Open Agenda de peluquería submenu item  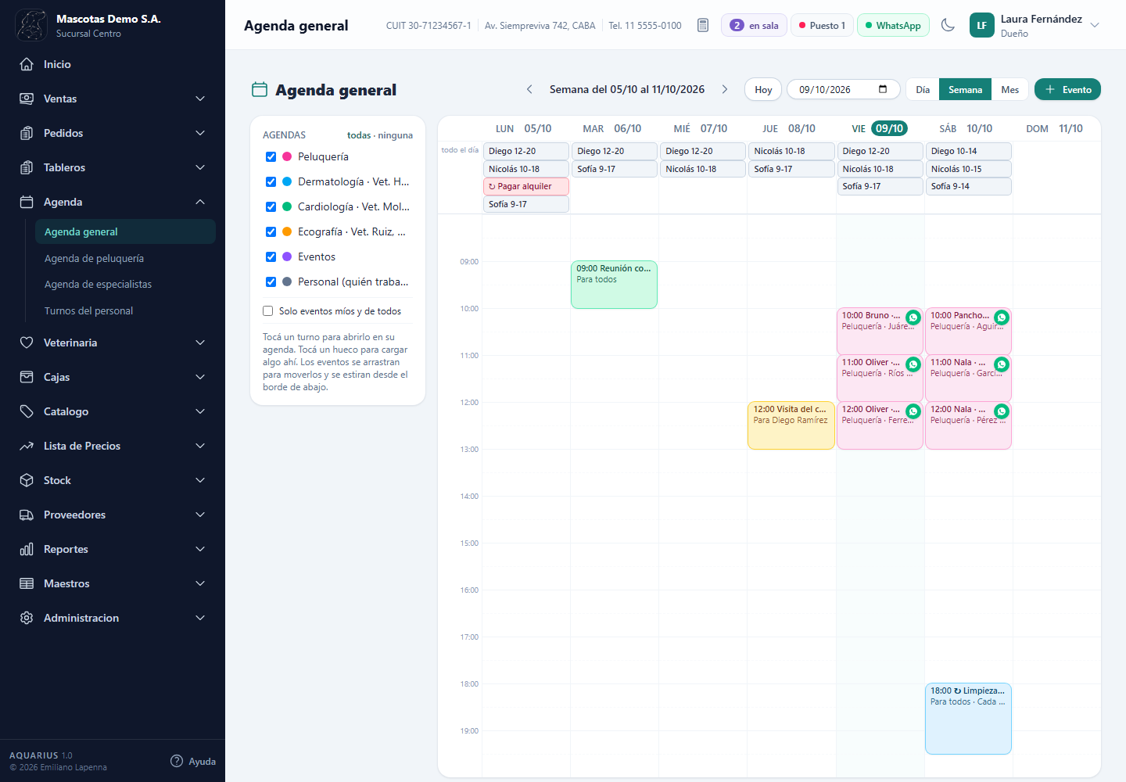point(125,258)
